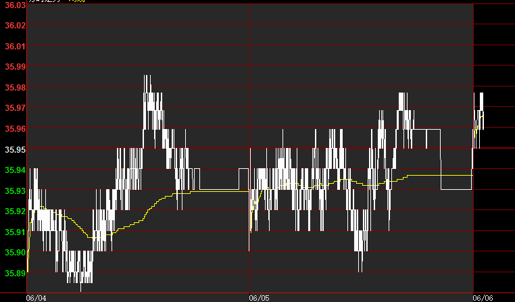Click the green 35.94 price label

(14, 170)
